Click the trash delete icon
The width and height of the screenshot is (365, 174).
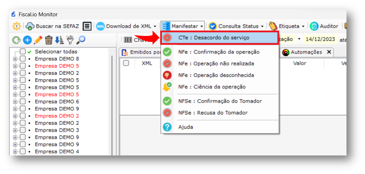[x=49, y=40]
